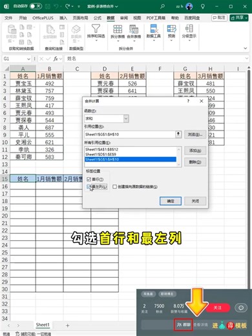
Task: Switch to the 开始 Home tab
Action: click(x=23, y=18)
